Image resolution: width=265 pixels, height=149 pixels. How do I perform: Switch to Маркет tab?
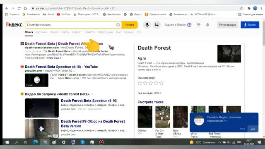77,32
